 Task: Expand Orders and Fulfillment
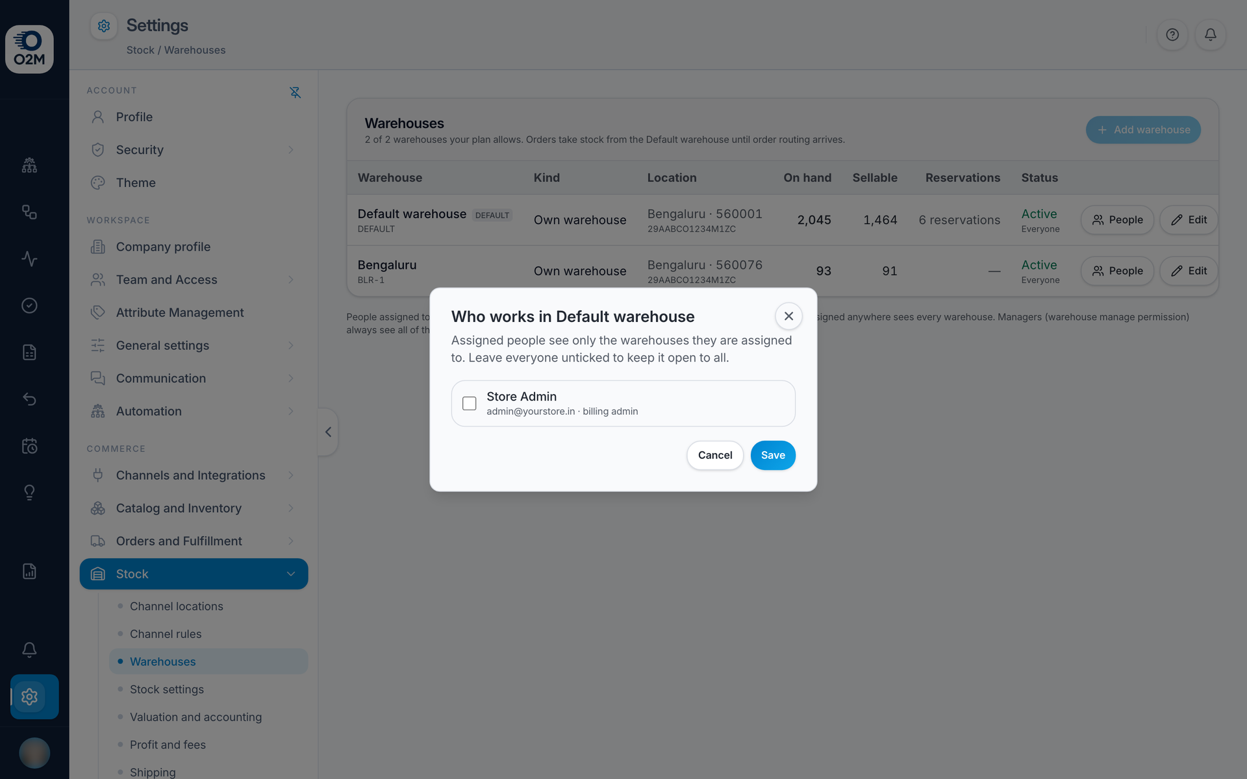pos(194,541)
